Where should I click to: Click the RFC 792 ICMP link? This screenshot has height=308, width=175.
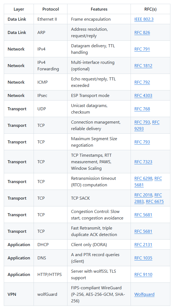point(142,82)
